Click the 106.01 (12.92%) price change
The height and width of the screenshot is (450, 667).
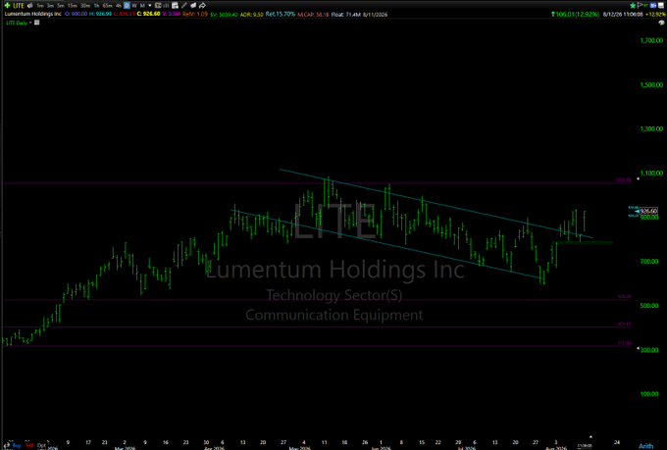coord(575,14)
